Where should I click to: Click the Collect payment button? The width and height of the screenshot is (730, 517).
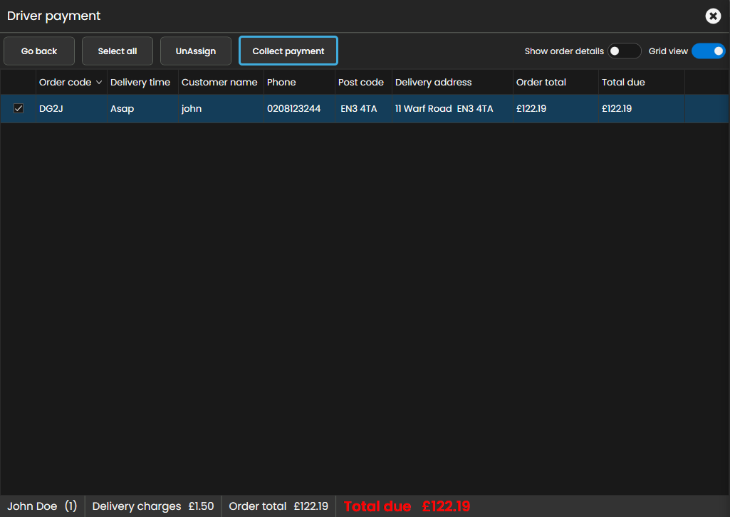coord(288,51)
